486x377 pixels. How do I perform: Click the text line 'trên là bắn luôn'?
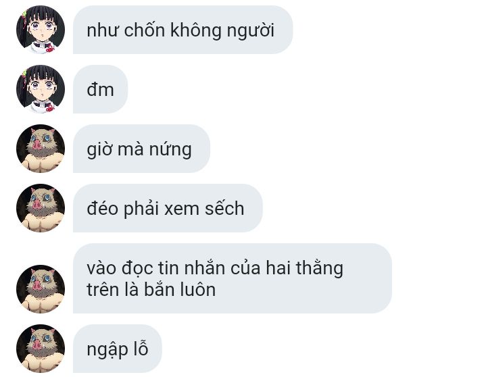151,290
